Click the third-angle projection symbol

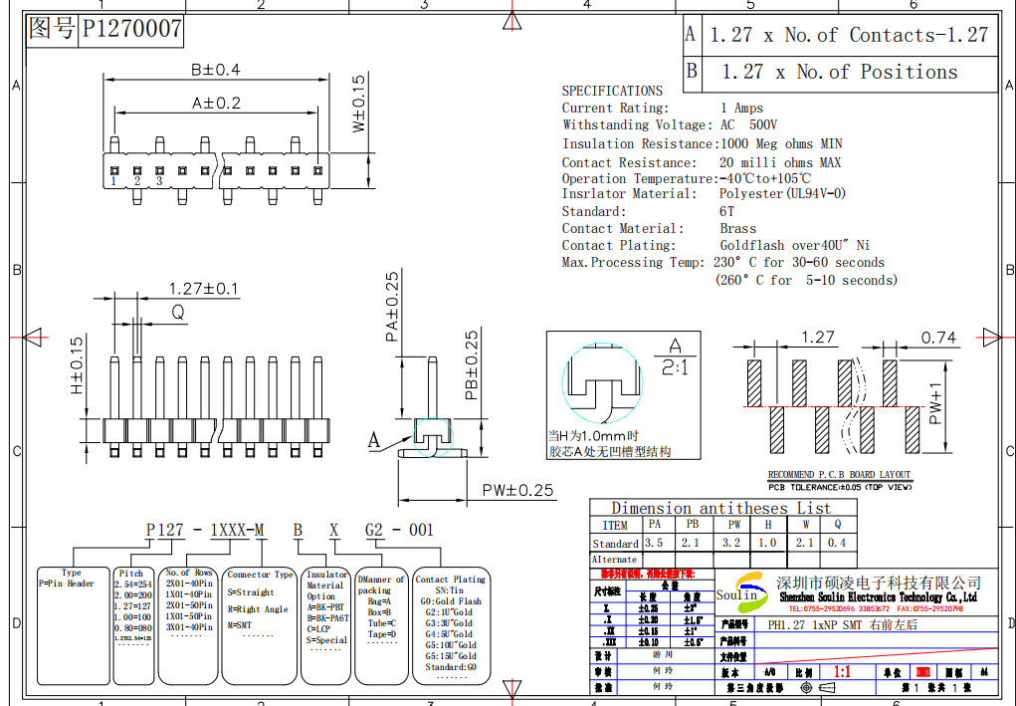click(821, 688)
